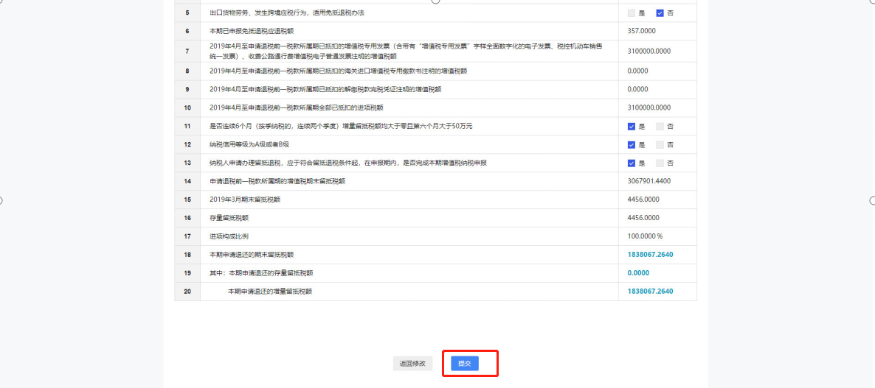
Task: Click blue amount in row 20 增量留抵税额
Action: point(650,292)
